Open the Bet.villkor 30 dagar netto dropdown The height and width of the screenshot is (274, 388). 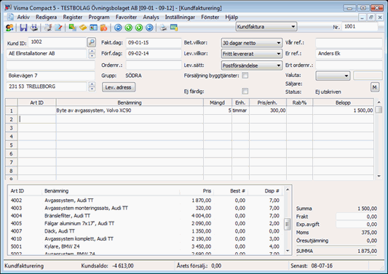pyautogui.click(x=252, y=43)
